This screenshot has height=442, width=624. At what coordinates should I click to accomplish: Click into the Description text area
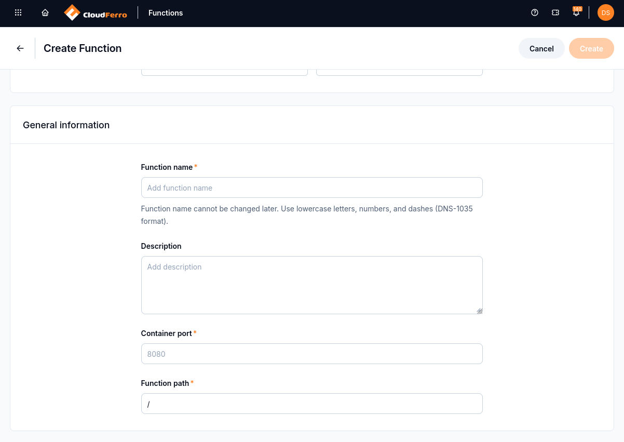312,285
